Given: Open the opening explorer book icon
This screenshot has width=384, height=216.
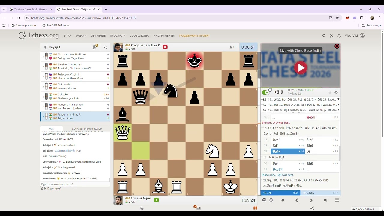Looking at the screenshot, I should point(264,200).
